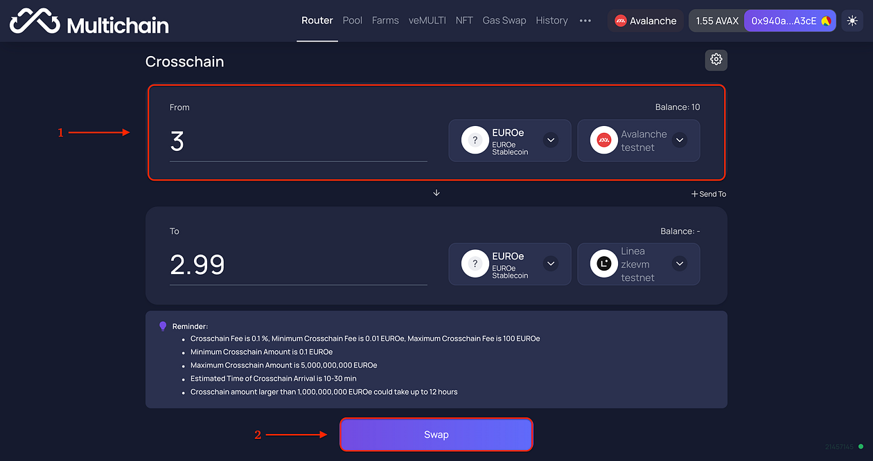
Task: Click the From Balance: 10 text
Action: point(678,107)
